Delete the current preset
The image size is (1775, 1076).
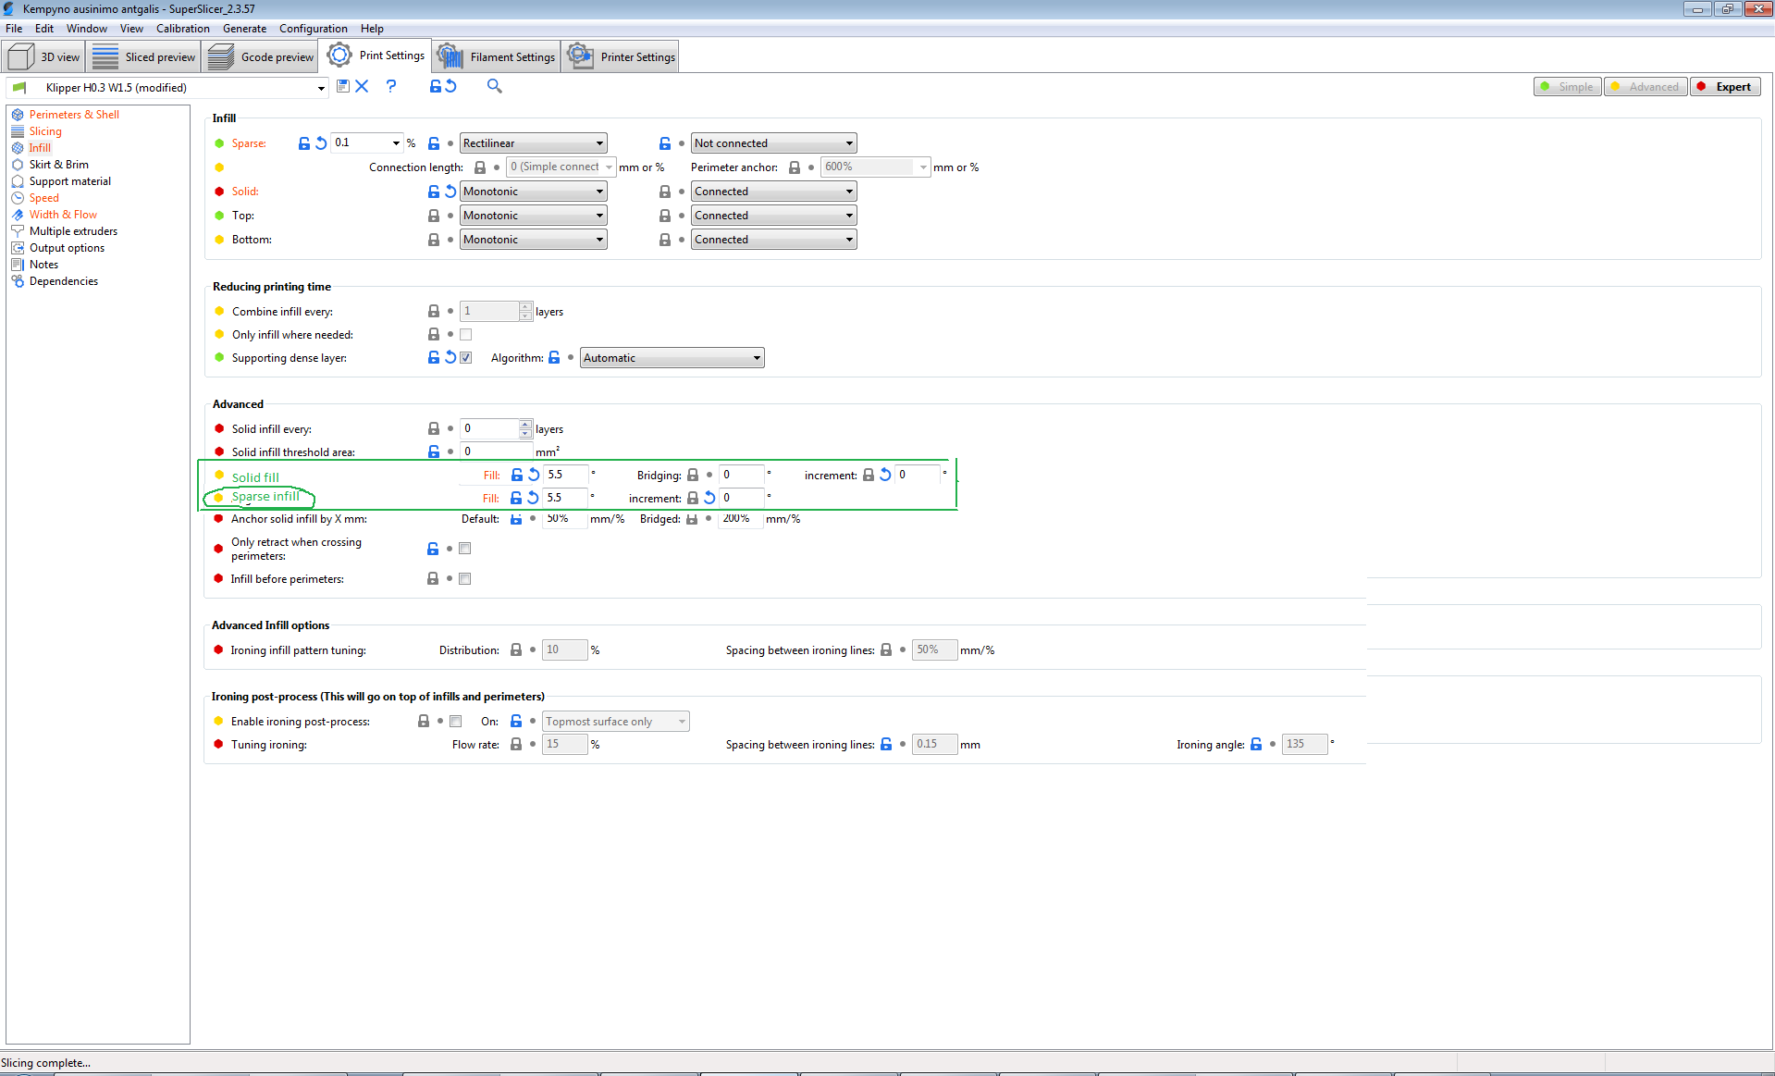tap(362, 86)
